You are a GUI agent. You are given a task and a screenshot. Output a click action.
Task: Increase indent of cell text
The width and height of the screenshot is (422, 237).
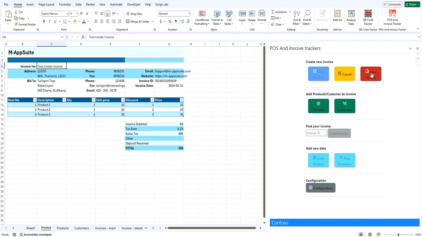(120, 22)
